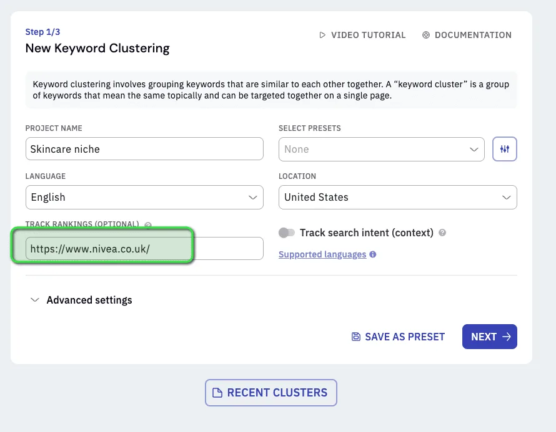Screen dimensions: 556x432
Task: Click the track rankings URL field
Action: click(x=144, y=248)
